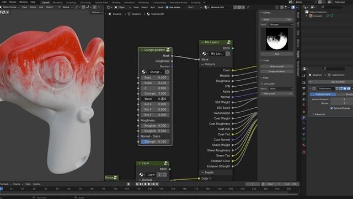Open the Output properties tab icon
This screenshot has width=353, height=199.
tap(304, 88)
